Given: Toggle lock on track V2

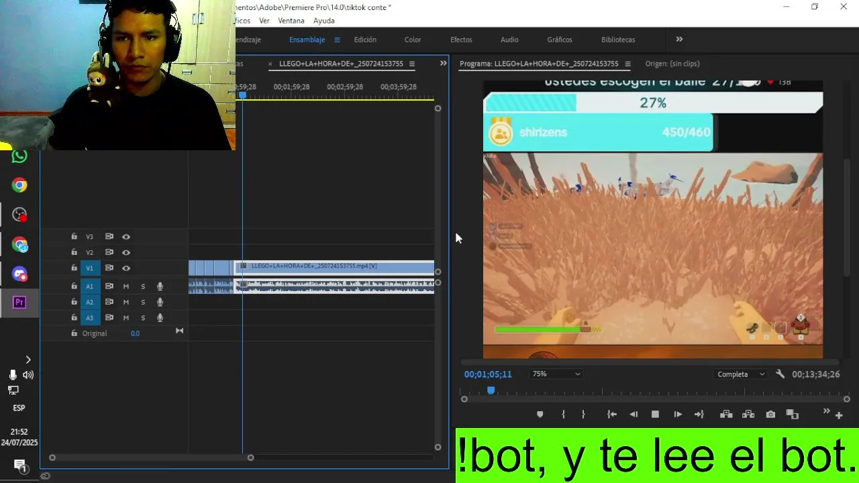Looking at the screenshot, I should [74, 252].
